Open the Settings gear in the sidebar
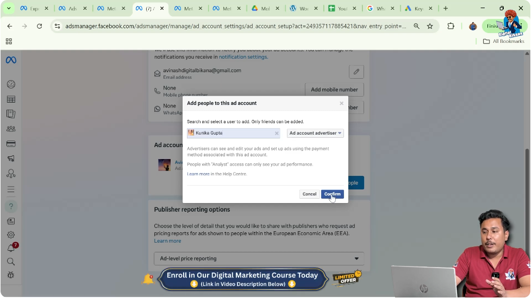 11,234
